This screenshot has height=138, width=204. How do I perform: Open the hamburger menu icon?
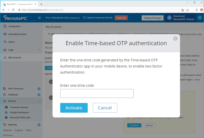pyautogui.click(x=40, y=18)
